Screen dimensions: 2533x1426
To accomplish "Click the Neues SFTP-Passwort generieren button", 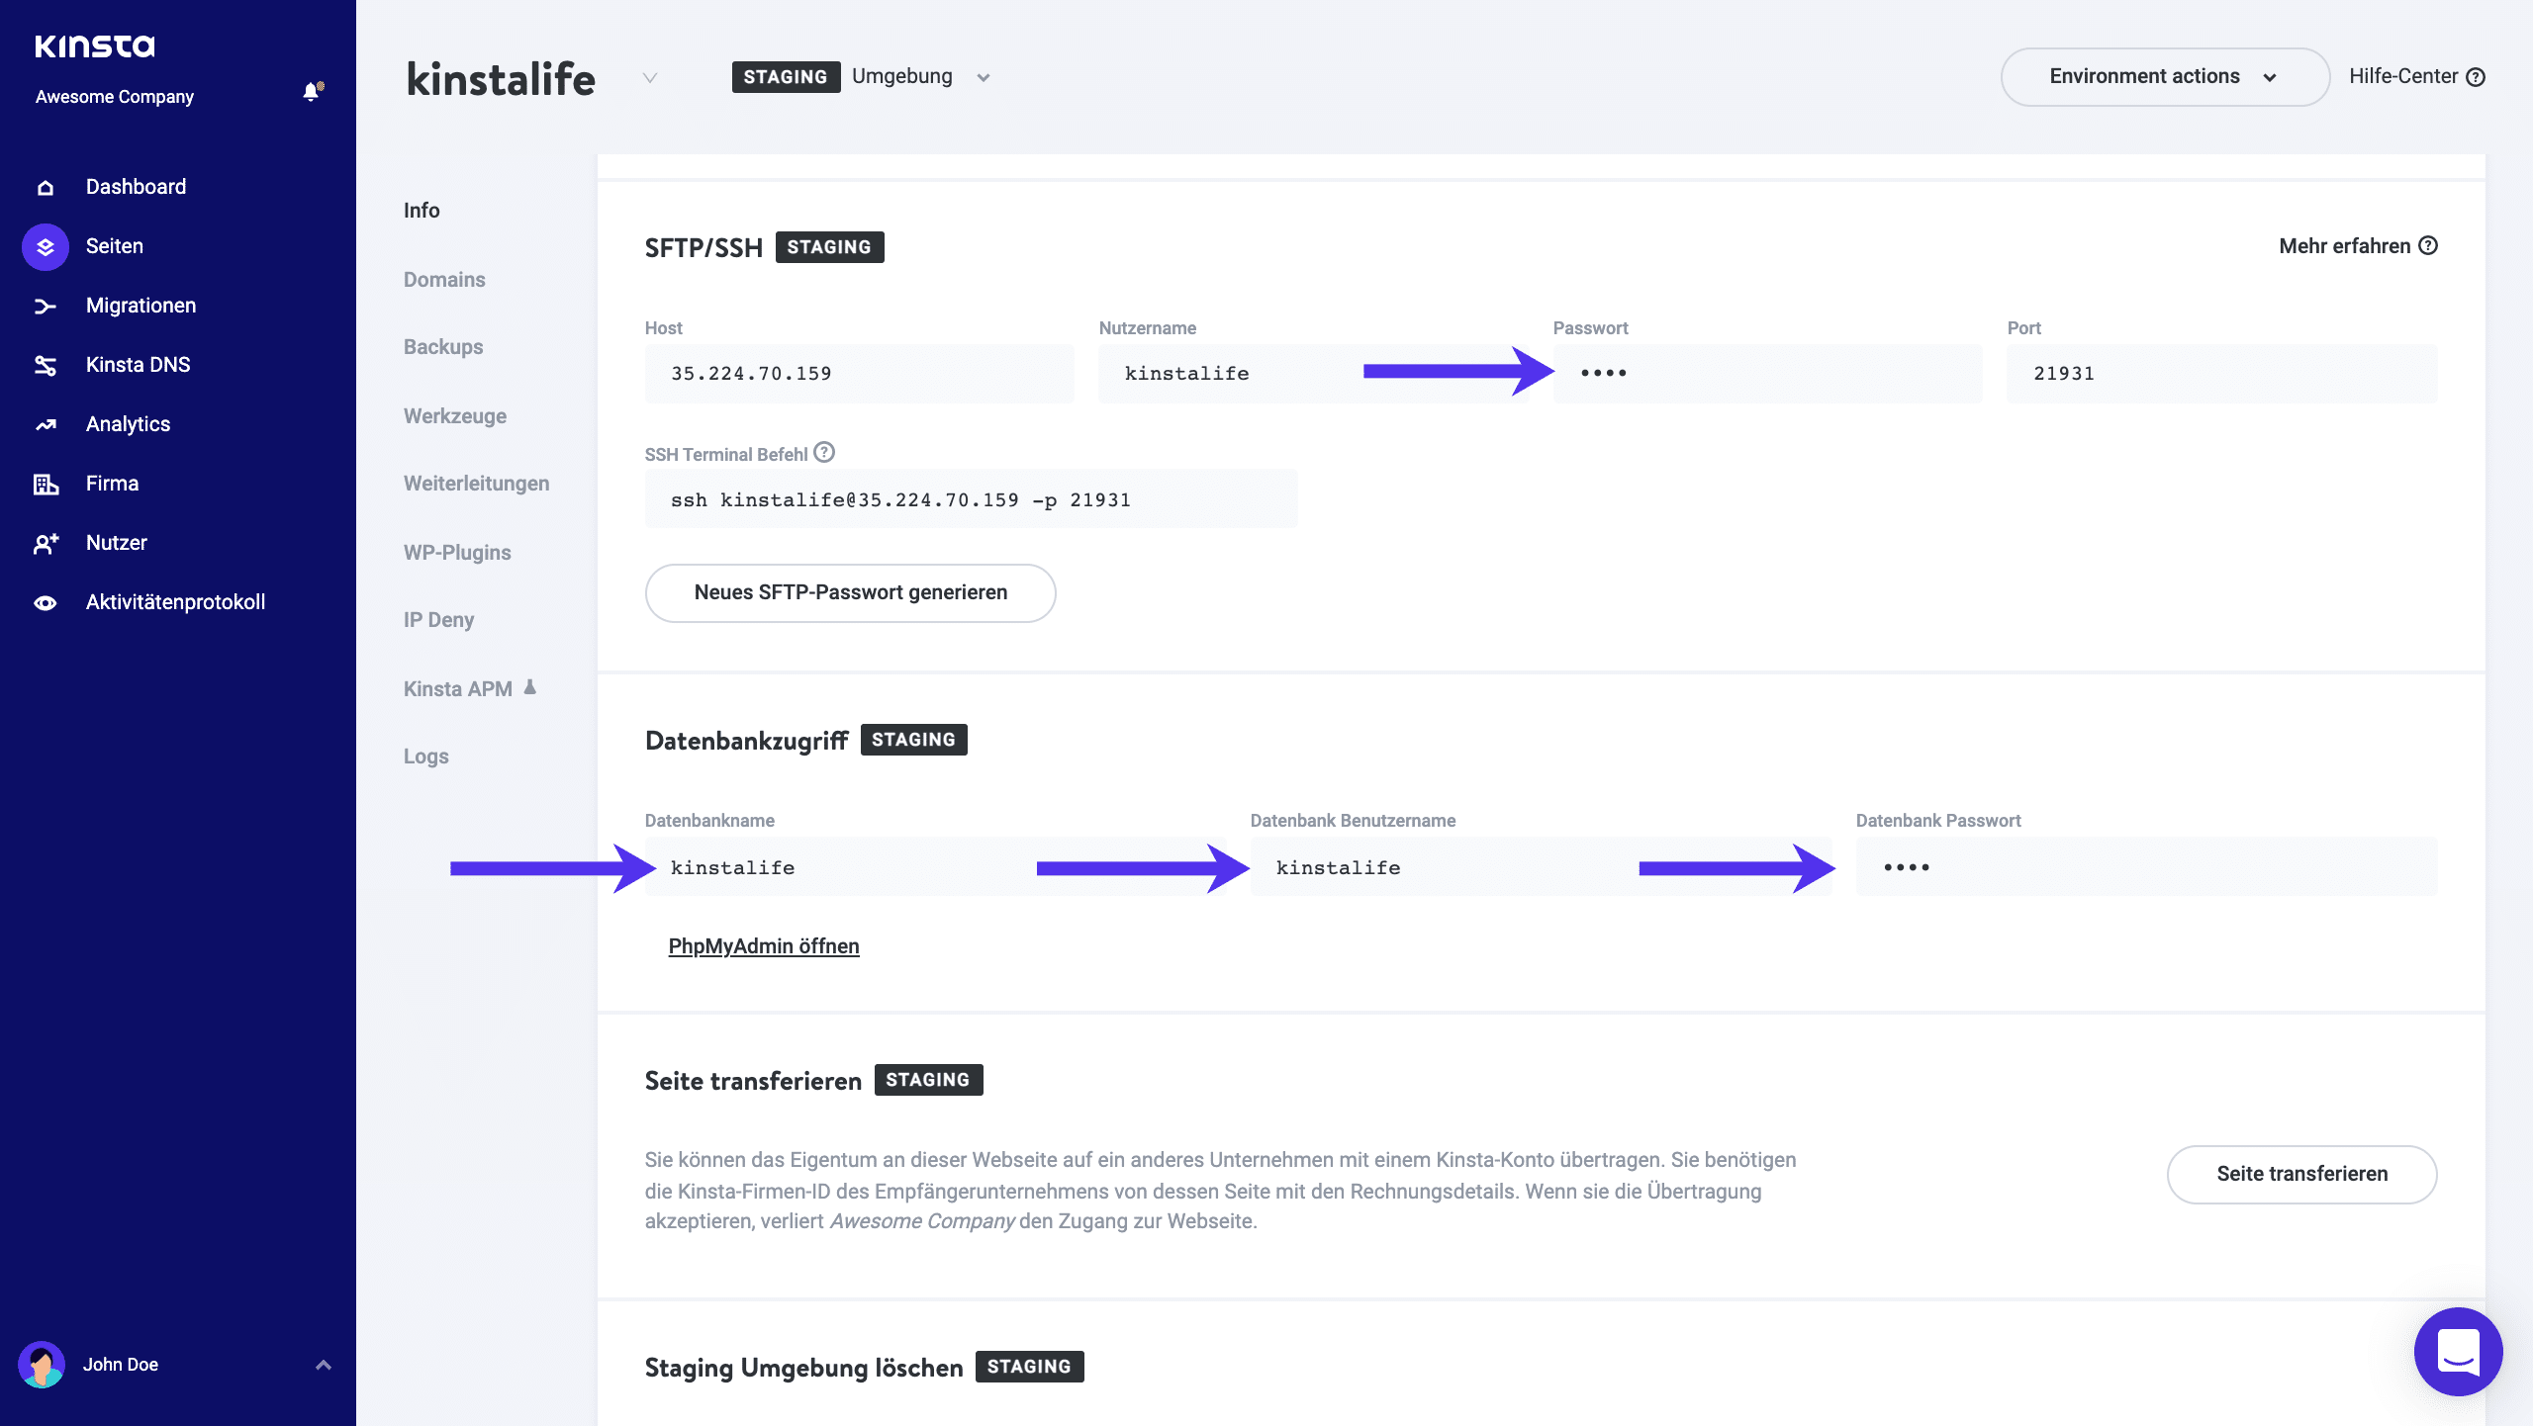I will [x=851, y=591].
